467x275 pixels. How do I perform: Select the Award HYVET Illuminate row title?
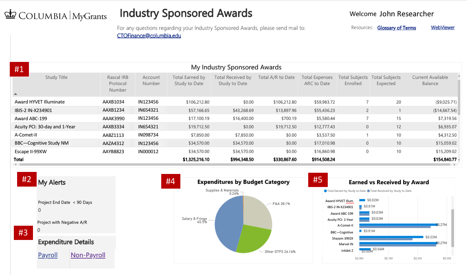(39, 102)
